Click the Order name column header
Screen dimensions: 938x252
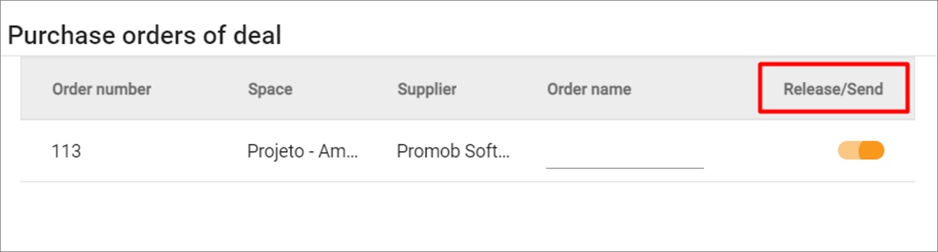(x=589, y=89)
